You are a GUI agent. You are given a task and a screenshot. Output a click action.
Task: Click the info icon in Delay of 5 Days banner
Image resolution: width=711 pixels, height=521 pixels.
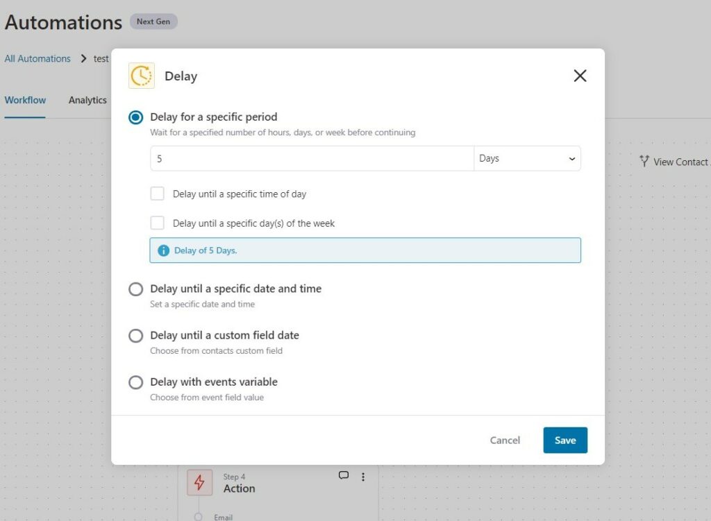click(x=163, y=250)
